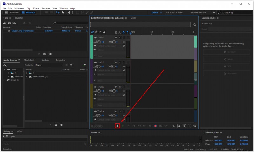Mute Track 1 with M button

(116, 38)
